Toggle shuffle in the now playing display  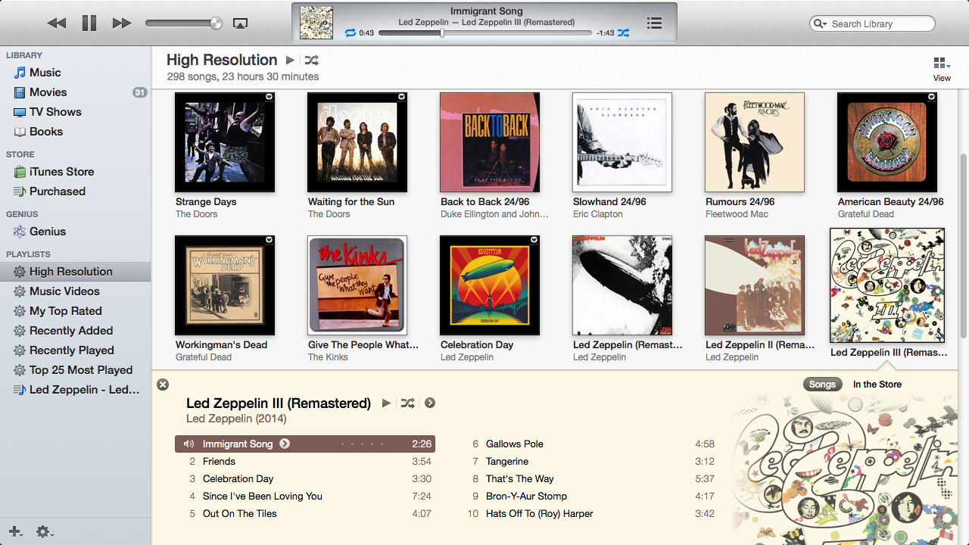[x=622, y=33]
